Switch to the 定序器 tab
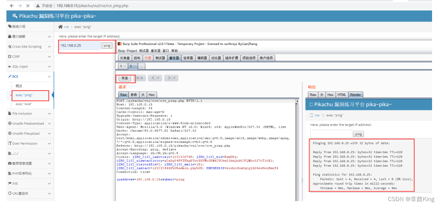 pos(188,58)
